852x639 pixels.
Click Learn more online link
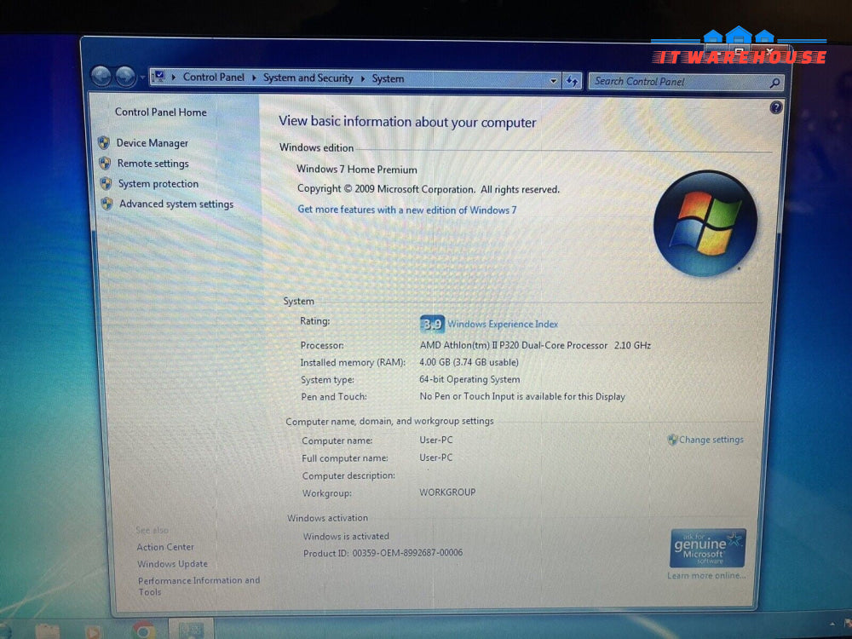pyautogui.click(x=706, y=575)
